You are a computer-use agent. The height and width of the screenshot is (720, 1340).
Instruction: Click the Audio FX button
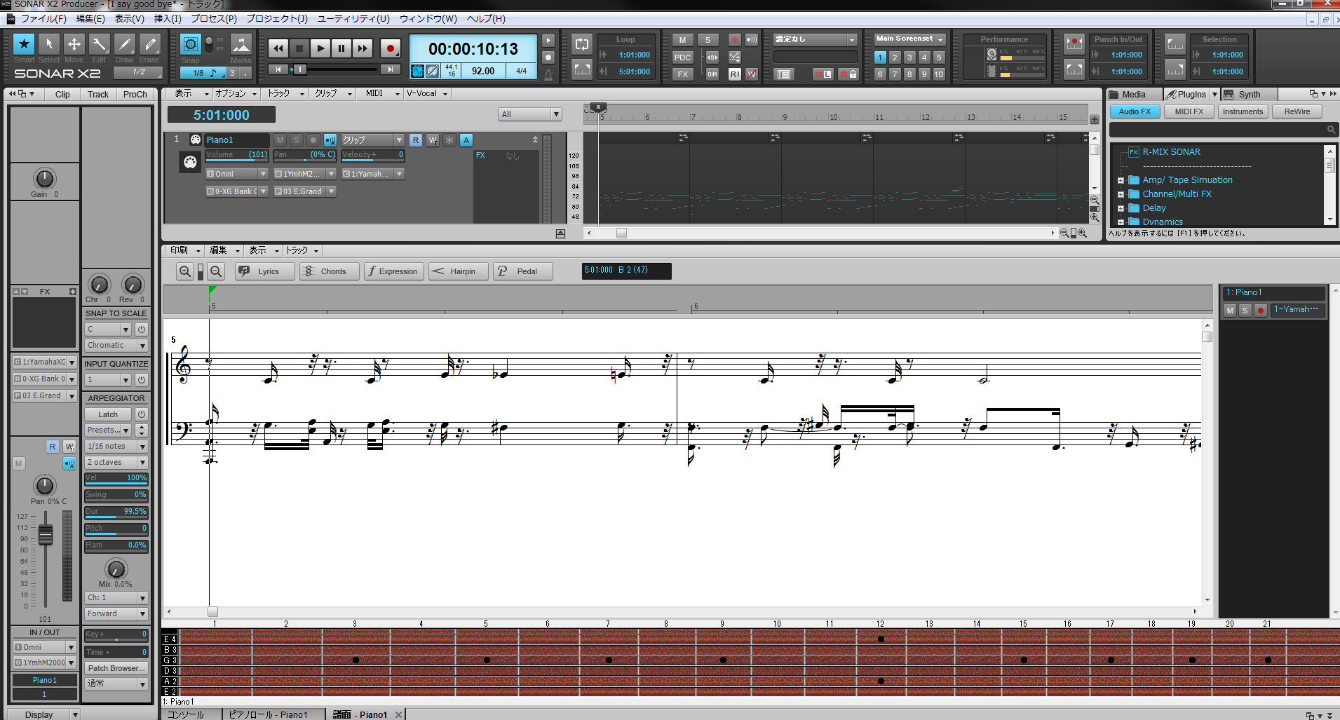(1135, 111)
